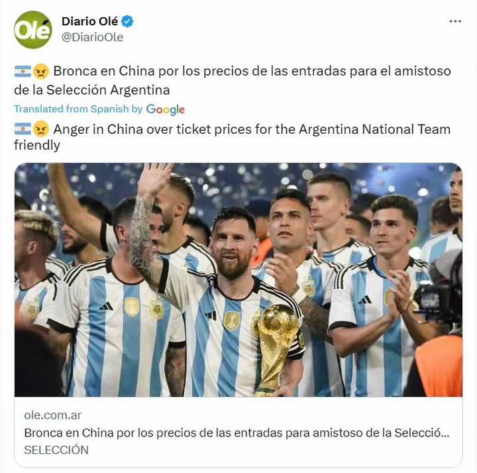
Task: Click the SELECCIÓN section label
Action: pos(56,450)
